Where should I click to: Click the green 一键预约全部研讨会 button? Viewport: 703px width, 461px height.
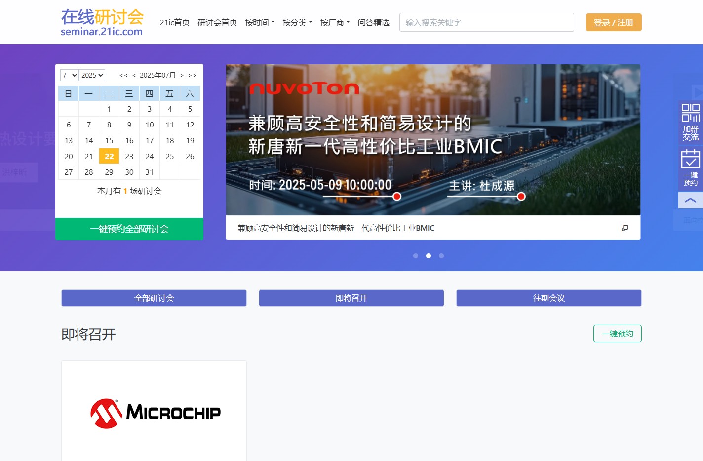coord(129,229)
